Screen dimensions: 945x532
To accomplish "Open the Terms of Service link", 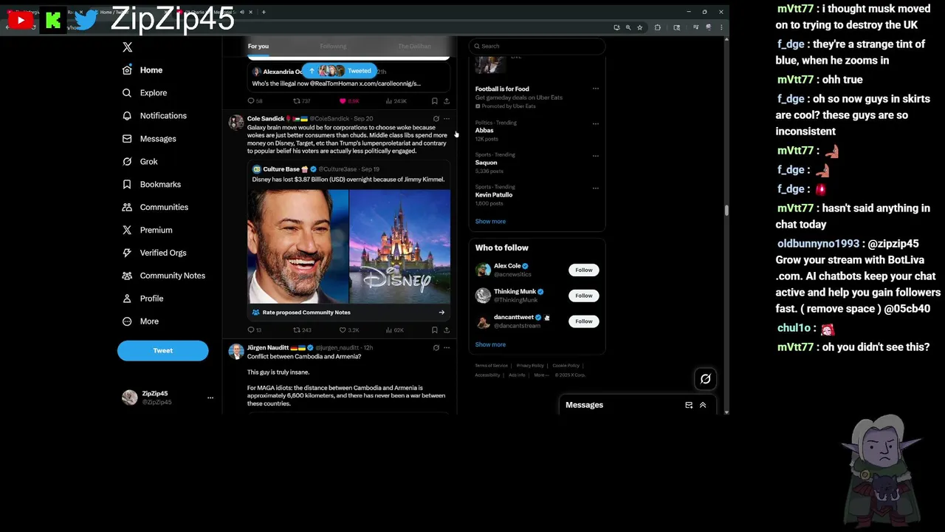I will tap(491, 366).
